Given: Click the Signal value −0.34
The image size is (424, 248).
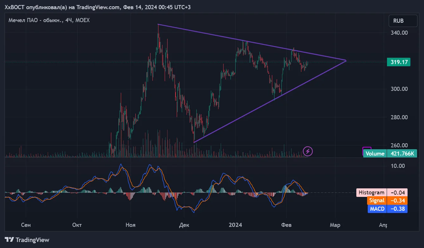Looking at the screenshot, I should point(397,200).
